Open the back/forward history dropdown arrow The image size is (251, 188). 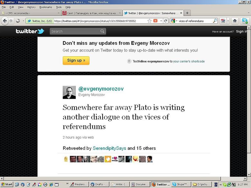coord(23,21)
